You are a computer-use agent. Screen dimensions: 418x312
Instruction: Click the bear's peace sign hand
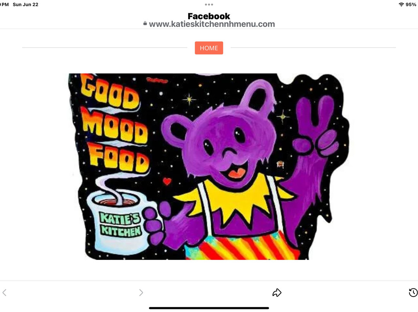(x=316, y=126)
